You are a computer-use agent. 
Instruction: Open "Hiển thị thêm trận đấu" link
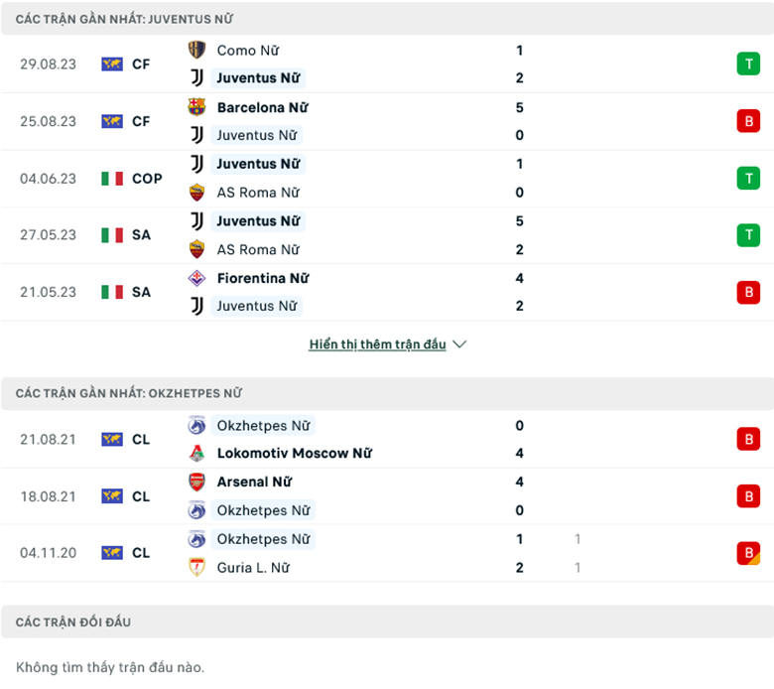pyautogui.click(x=377, y=344)
